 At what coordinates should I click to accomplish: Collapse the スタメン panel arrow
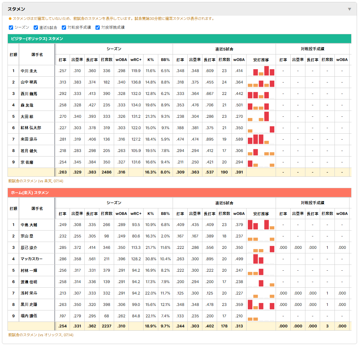click(x=350, y=9)
